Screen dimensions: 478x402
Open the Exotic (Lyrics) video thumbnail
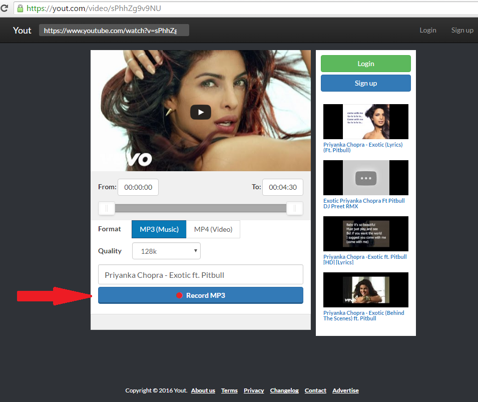coord(365,122)
